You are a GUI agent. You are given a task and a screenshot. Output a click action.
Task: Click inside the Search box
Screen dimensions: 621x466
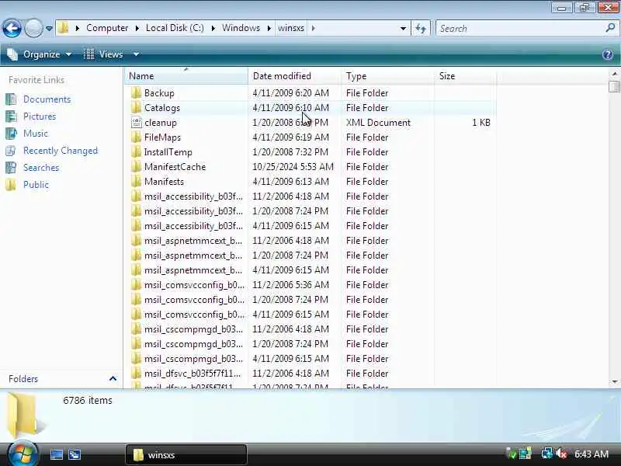click(x=521, y=29)
